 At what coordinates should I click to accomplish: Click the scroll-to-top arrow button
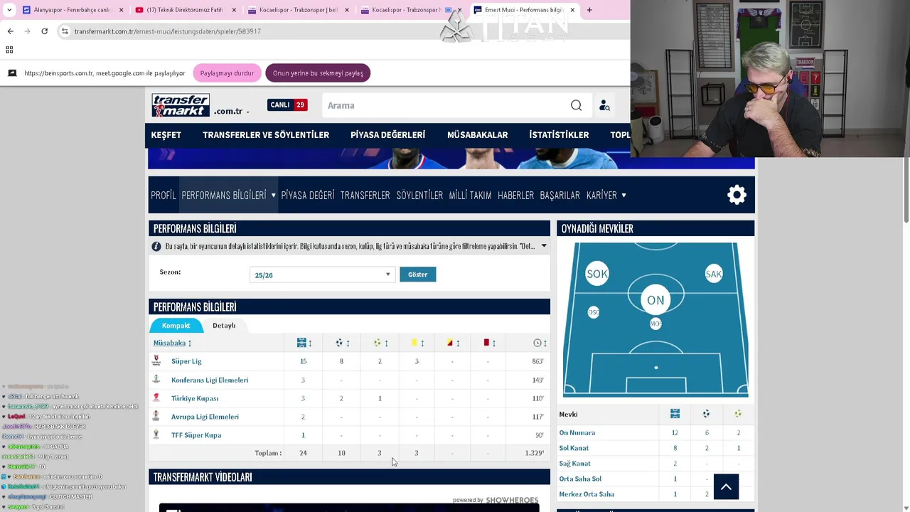[726, 487]
